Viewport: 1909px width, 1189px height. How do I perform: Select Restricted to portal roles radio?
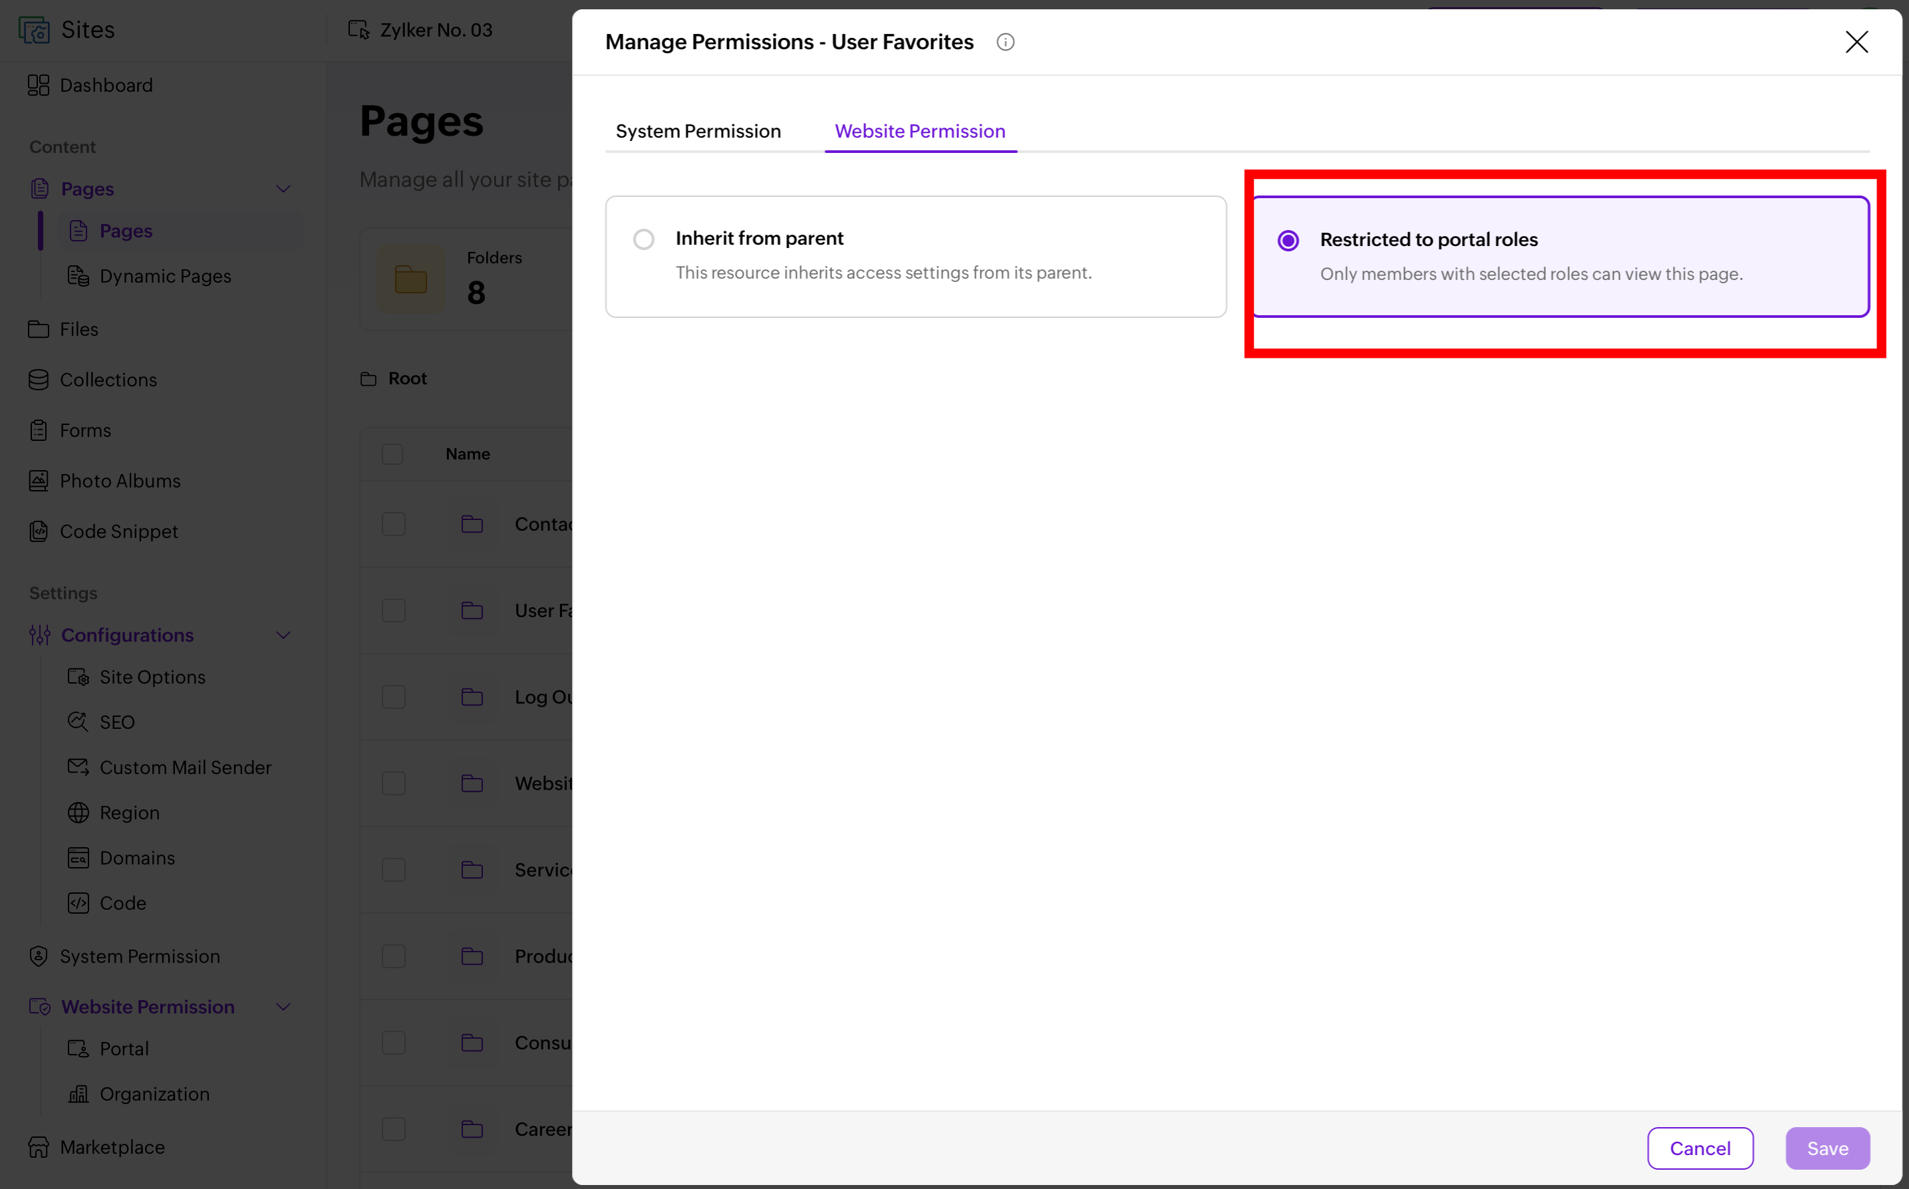1288,241
